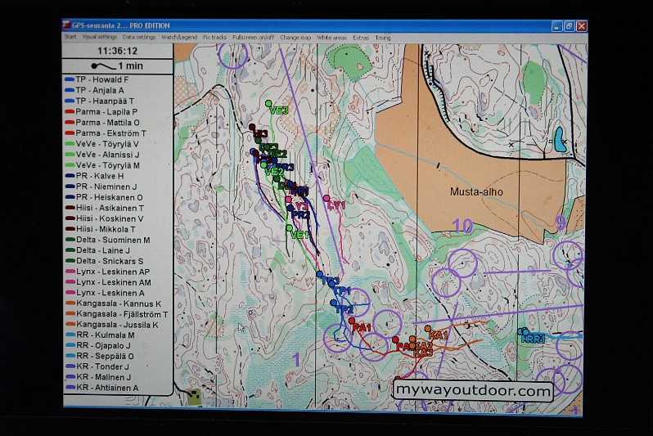Image resolution: width=653 pixels, height=436 pixels.
Task: Click the 11:36:12 time display
Action: (117, 50)
